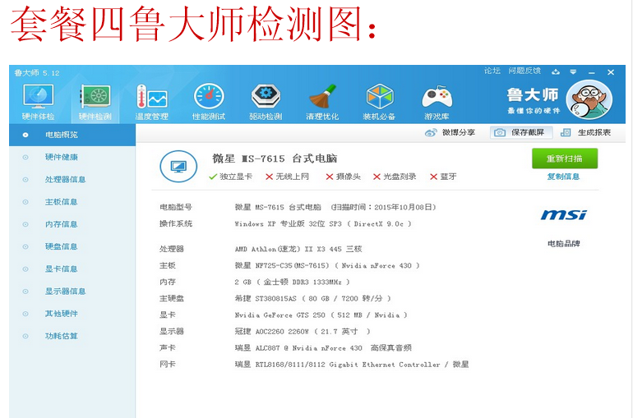Click the 光盘刻录 unavailable status

395,177
